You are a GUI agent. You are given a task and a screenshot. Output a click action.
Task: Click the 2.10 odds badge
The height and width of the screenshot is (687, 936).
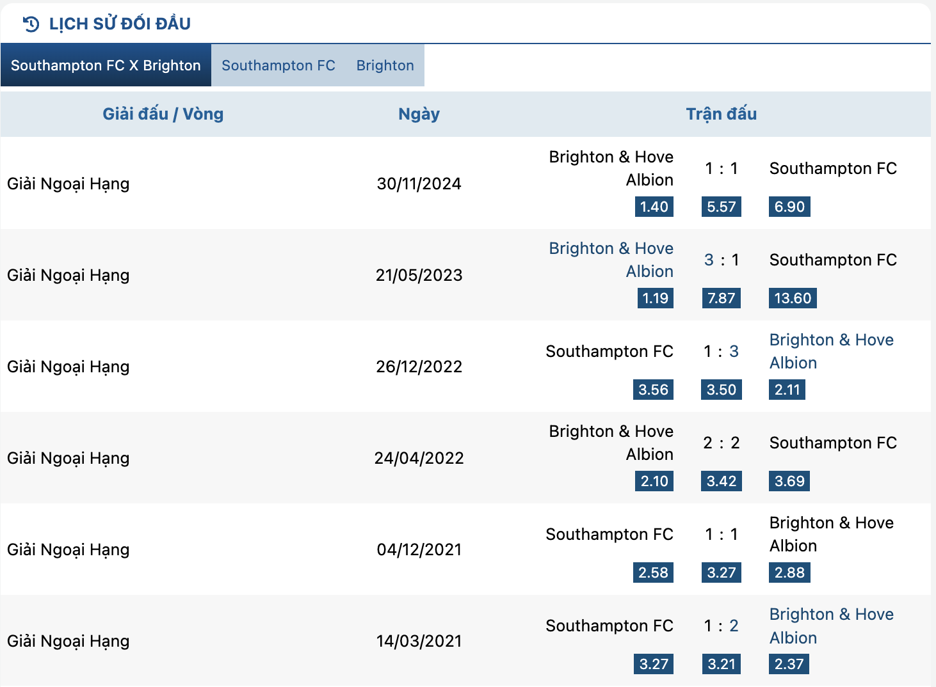pos(654,481)
